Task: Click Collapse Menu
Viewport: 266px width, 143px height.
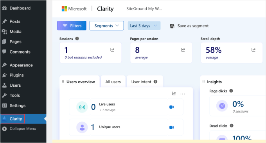Action: point(23,129)
